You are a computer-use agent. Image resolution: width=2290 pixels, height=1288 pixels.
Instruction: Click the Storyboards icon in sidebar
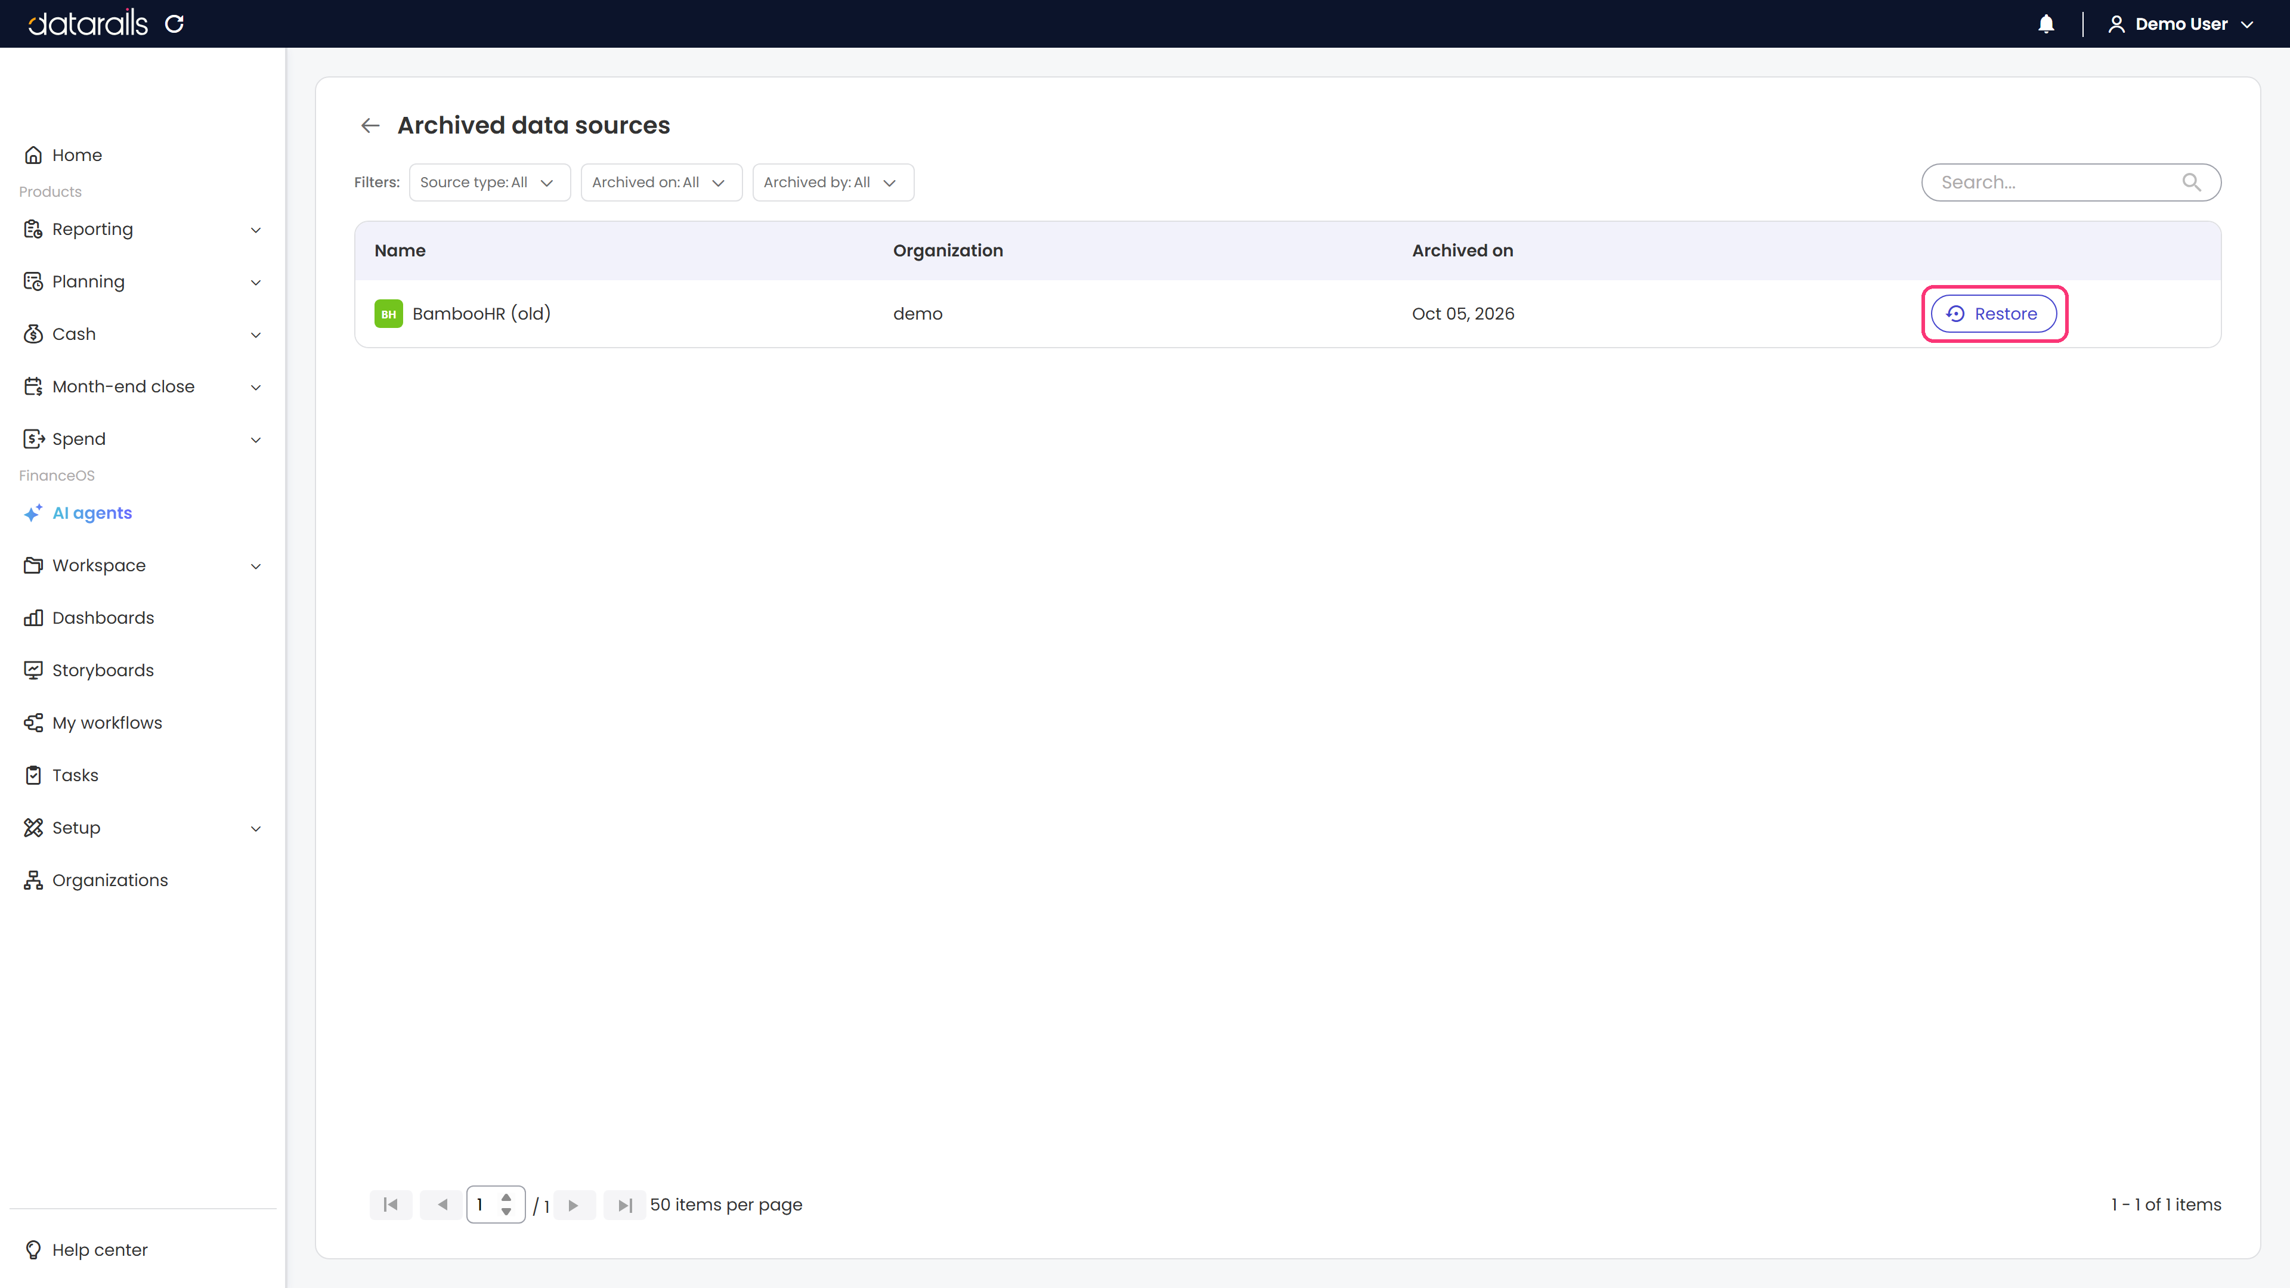pos(33,670)
